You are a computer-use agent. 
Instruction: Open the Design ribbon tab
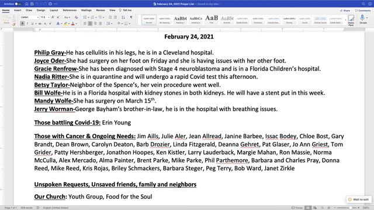click(x=41, y=10)
